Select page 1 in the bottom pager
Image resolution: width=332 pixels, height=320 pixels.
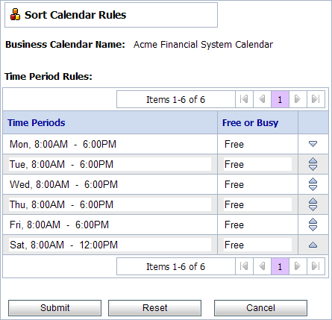coord(280,266)
